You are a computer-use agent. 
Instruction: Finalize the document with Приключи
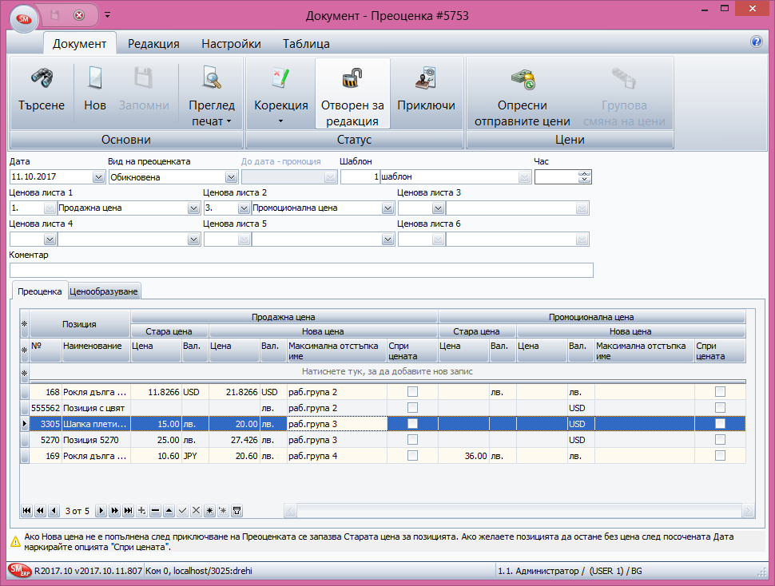coord(426,93)
